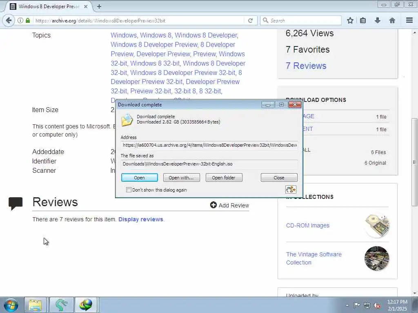Open the Windows Start orb

(11, 305)
